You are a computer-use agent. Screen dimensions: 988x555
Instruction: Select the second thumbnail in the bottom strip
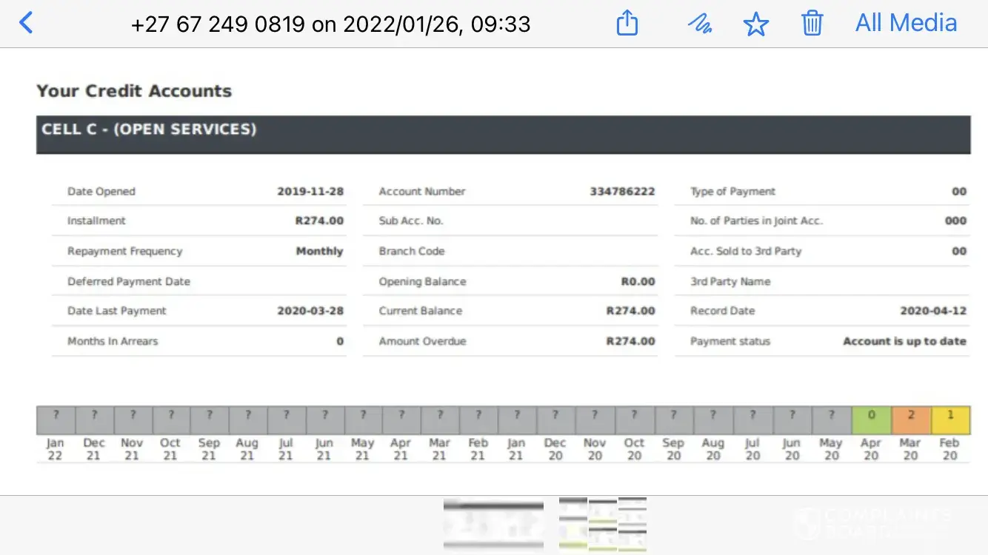[602, 525]
